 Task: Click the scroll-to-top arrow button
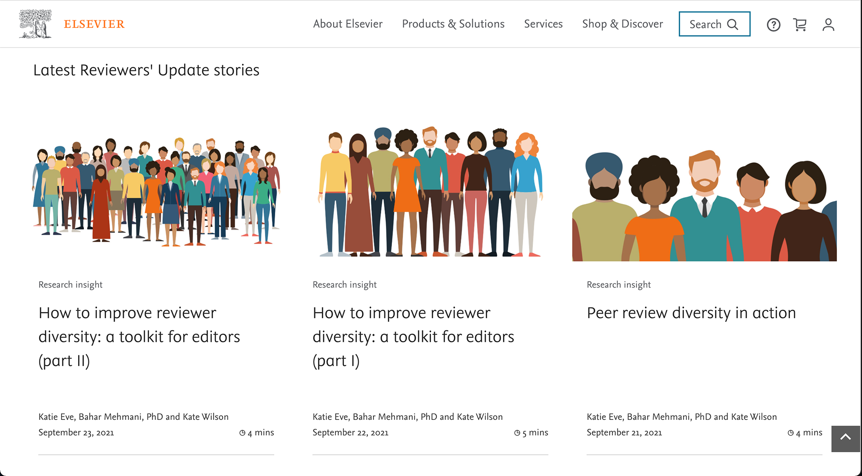845,438
